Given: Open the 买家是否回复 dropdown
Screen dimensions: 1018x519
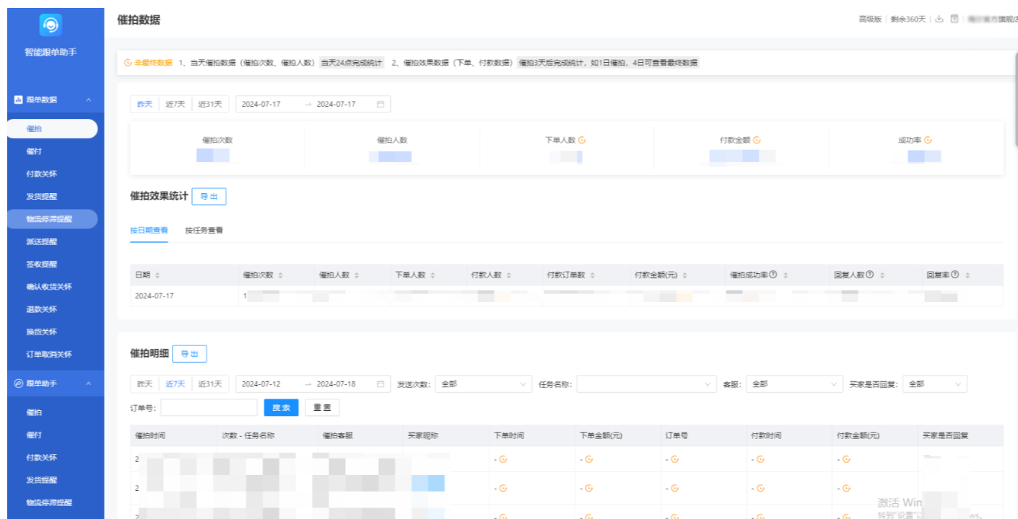Looking at the screenshot, I should point(935,384).
